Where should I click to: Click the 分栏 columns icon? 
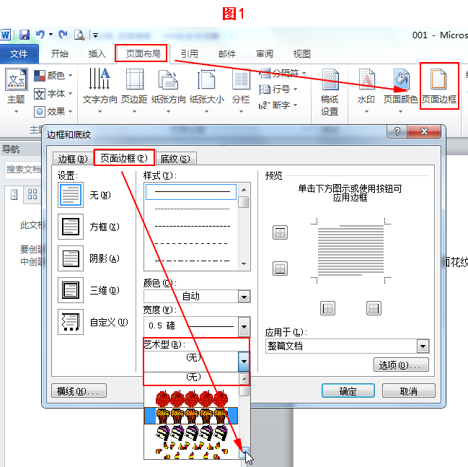pos(241,79)
